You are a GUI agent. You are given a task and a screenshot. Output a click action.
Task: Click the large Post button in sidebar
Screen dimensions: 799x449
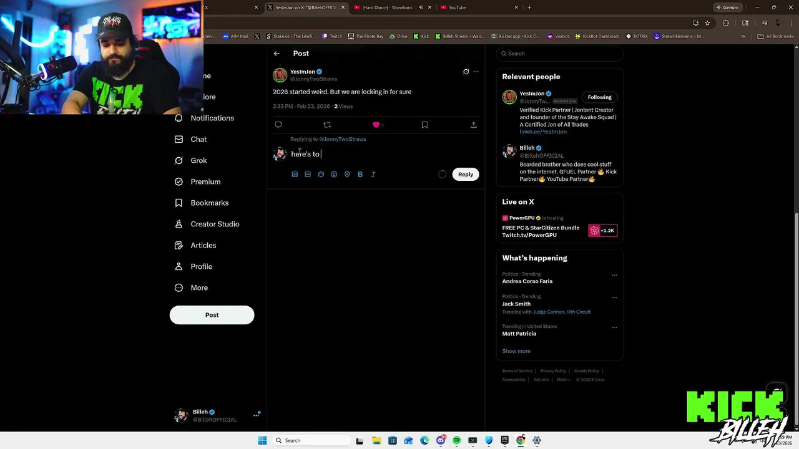click(x=212, y=315)
